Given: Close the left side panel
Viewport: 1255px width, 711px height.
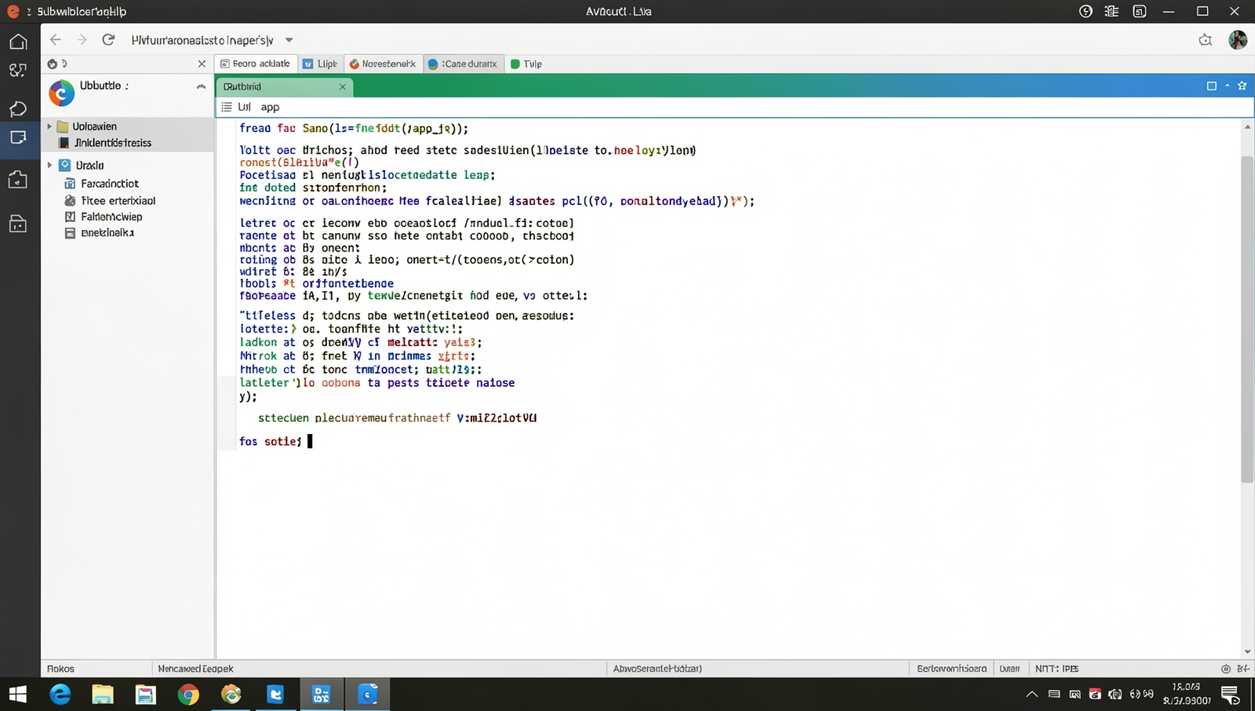Looking at the screenshot, I should (202, 64).
